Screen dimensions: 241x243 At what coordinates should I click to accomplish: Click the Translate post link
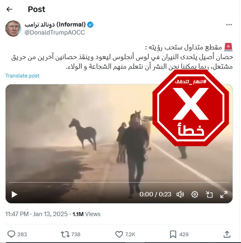click(23, 76)
